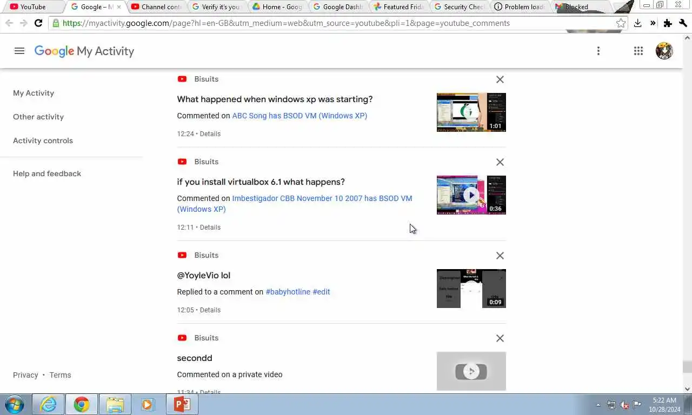
Task: Show hidden toolbar items with the chevron
Action: coord(653,23)
